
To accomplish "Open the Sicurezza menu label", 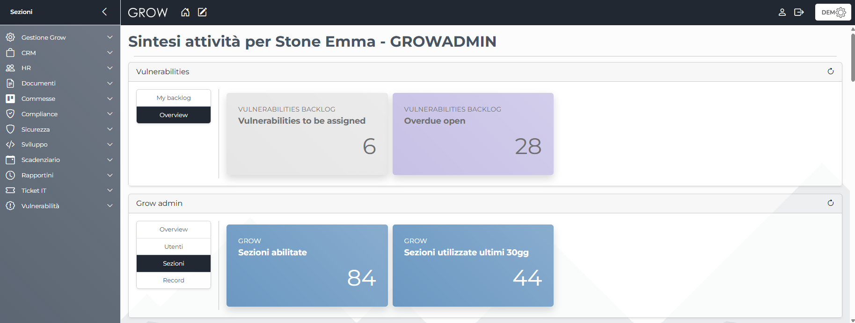I will (36, 129).
